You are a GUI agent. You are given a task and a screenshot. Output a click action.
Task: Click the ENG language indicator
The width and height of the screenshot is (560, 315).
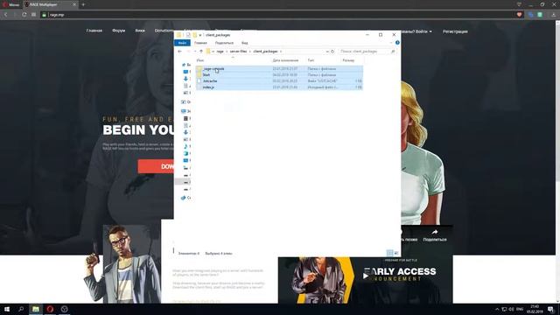coord(520,309)
